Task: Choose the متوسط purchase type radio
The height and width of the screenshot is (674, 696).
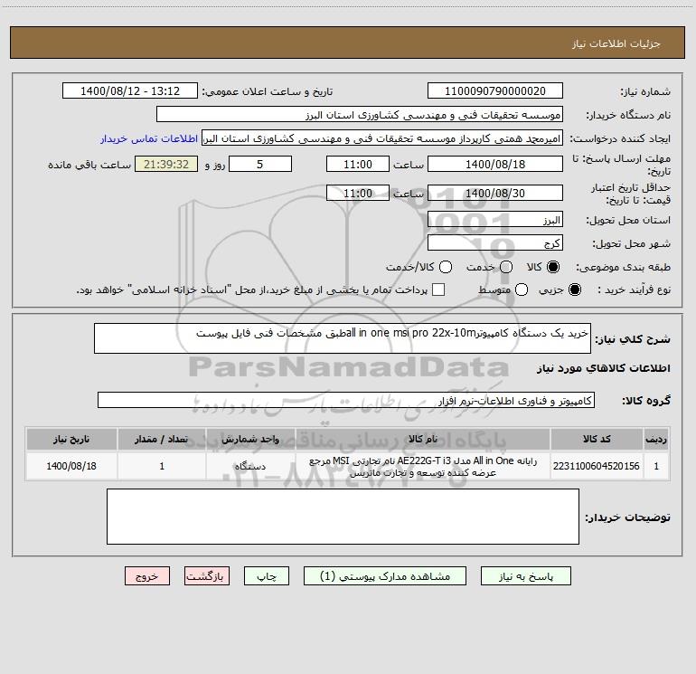Action: pos(522,290)
